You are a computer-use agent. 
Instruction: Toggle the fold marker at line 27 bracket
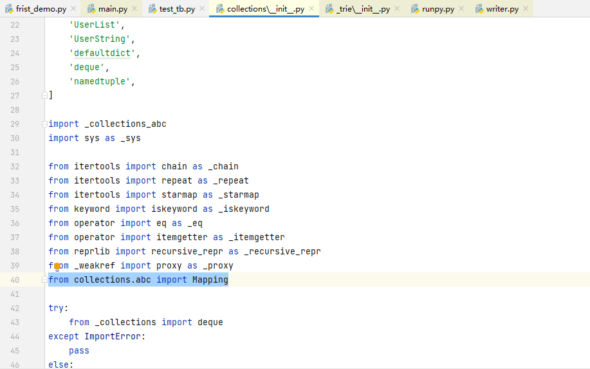[44, 95]
